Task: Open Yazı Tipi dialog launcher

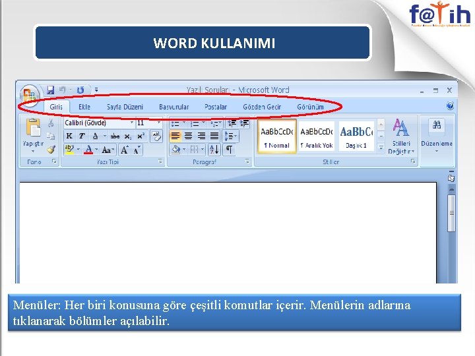Action: click(x=160, y=162)
